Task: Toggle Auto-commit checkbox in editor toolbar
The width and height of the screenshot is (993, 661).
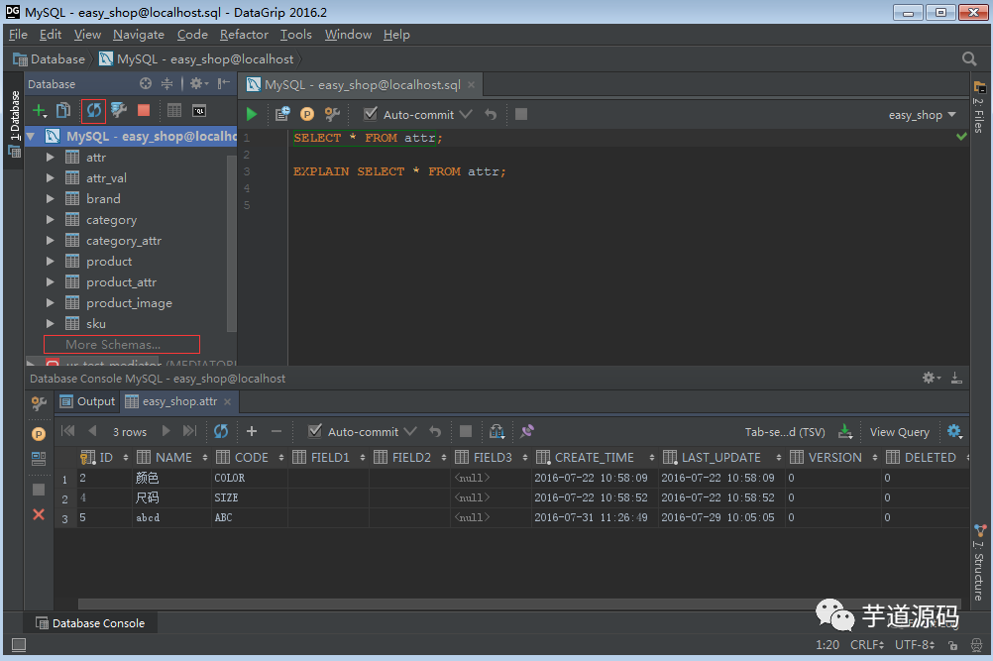Action: pos(371,114)
